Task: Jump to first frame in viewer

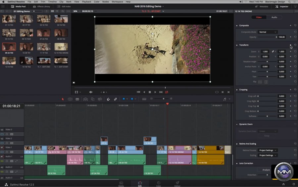Action: [x=138, y=92]
